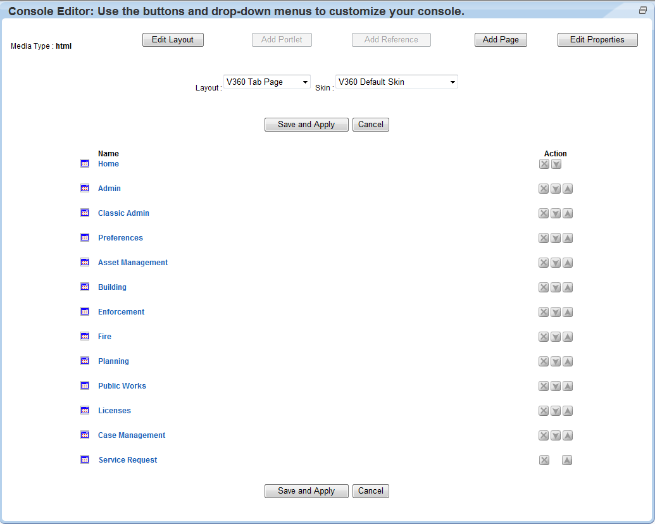The height and width of the screenshot is (524, 655).
Task: Move the Preferences page down
Action: click(556, 238)
